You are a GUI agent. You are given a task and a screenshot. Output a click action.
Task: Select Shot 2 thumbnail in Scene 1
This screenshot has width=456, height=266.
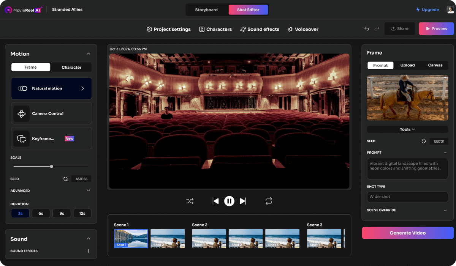point(168,239)
